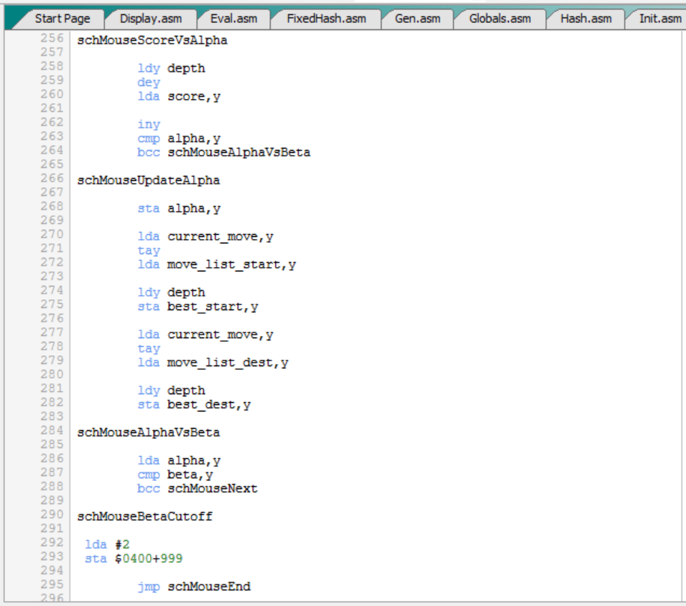
Task: Open the Display.asm tab
Action: click(150, 19)
